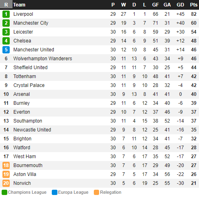Open the Newcastle United team link

(x=32, y=130)
